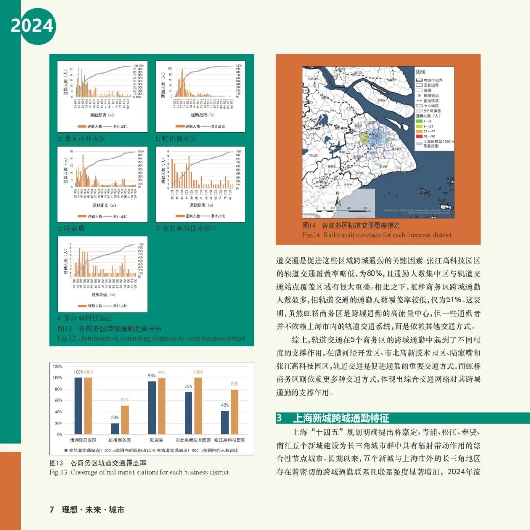The height and width of the screenshot is (530, 530).
Task: Click the 120% y-axis label in Fig.13
Action: pyautogui.click(x=57, y=367)
